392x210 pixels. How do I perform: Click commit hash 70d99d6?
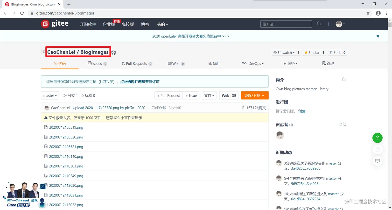159,108
